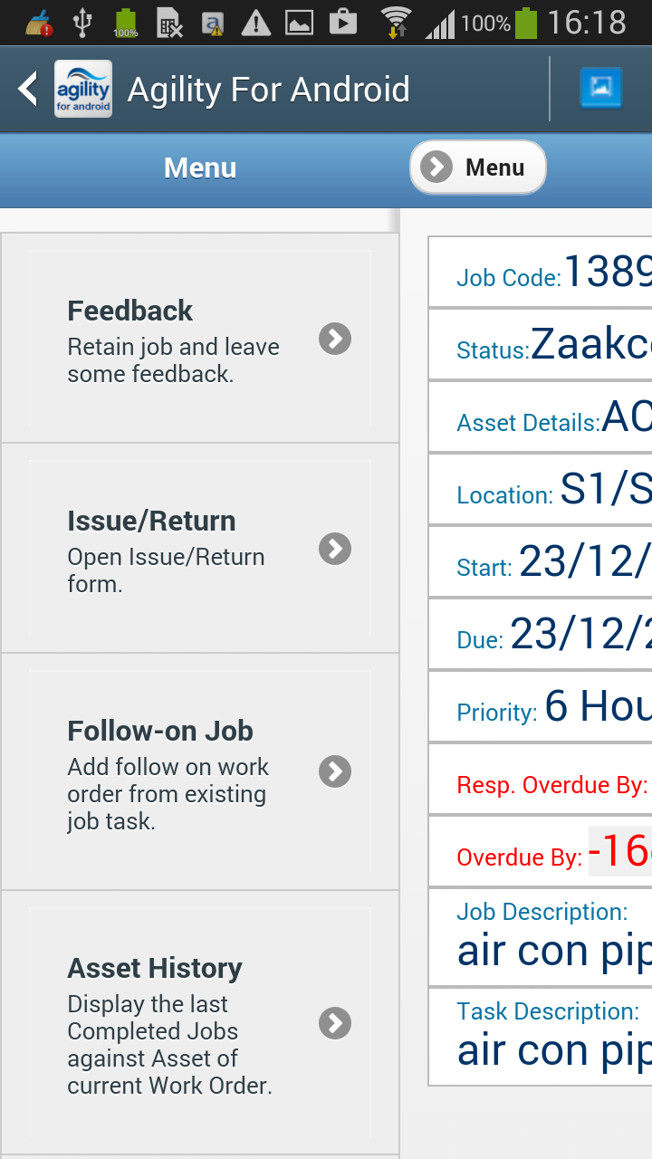Tap the arrow icon beside Issue/Return
Image resolution: width=652 pixels, height=1159 pixels.
(x=335, y=549)
